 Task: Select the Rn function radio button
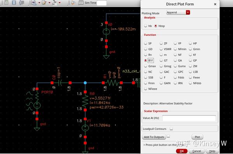[146, 55]
